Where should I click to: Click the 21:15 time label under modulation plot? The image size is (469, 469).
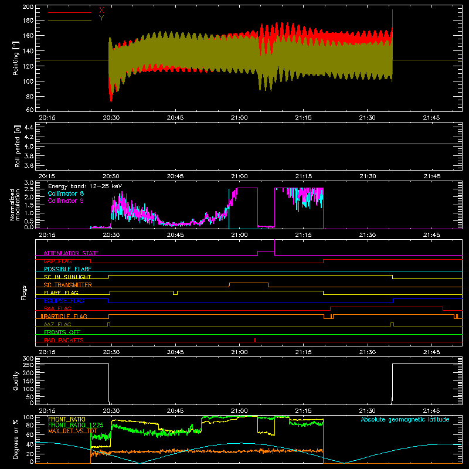[303, 235]
